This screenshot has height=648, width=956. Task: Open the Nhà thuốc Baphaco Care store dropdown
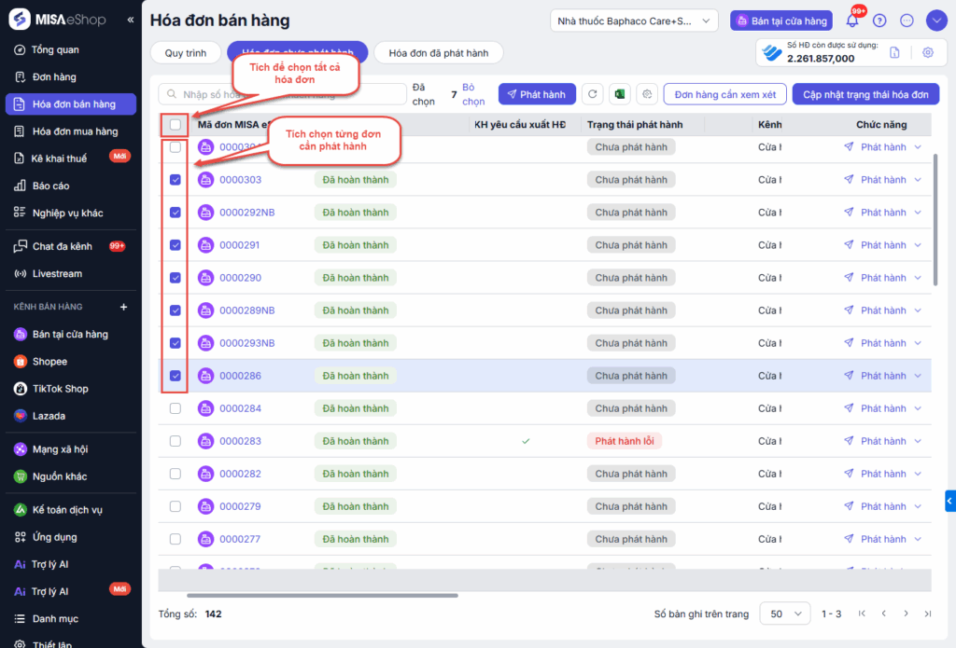[634, 21]
